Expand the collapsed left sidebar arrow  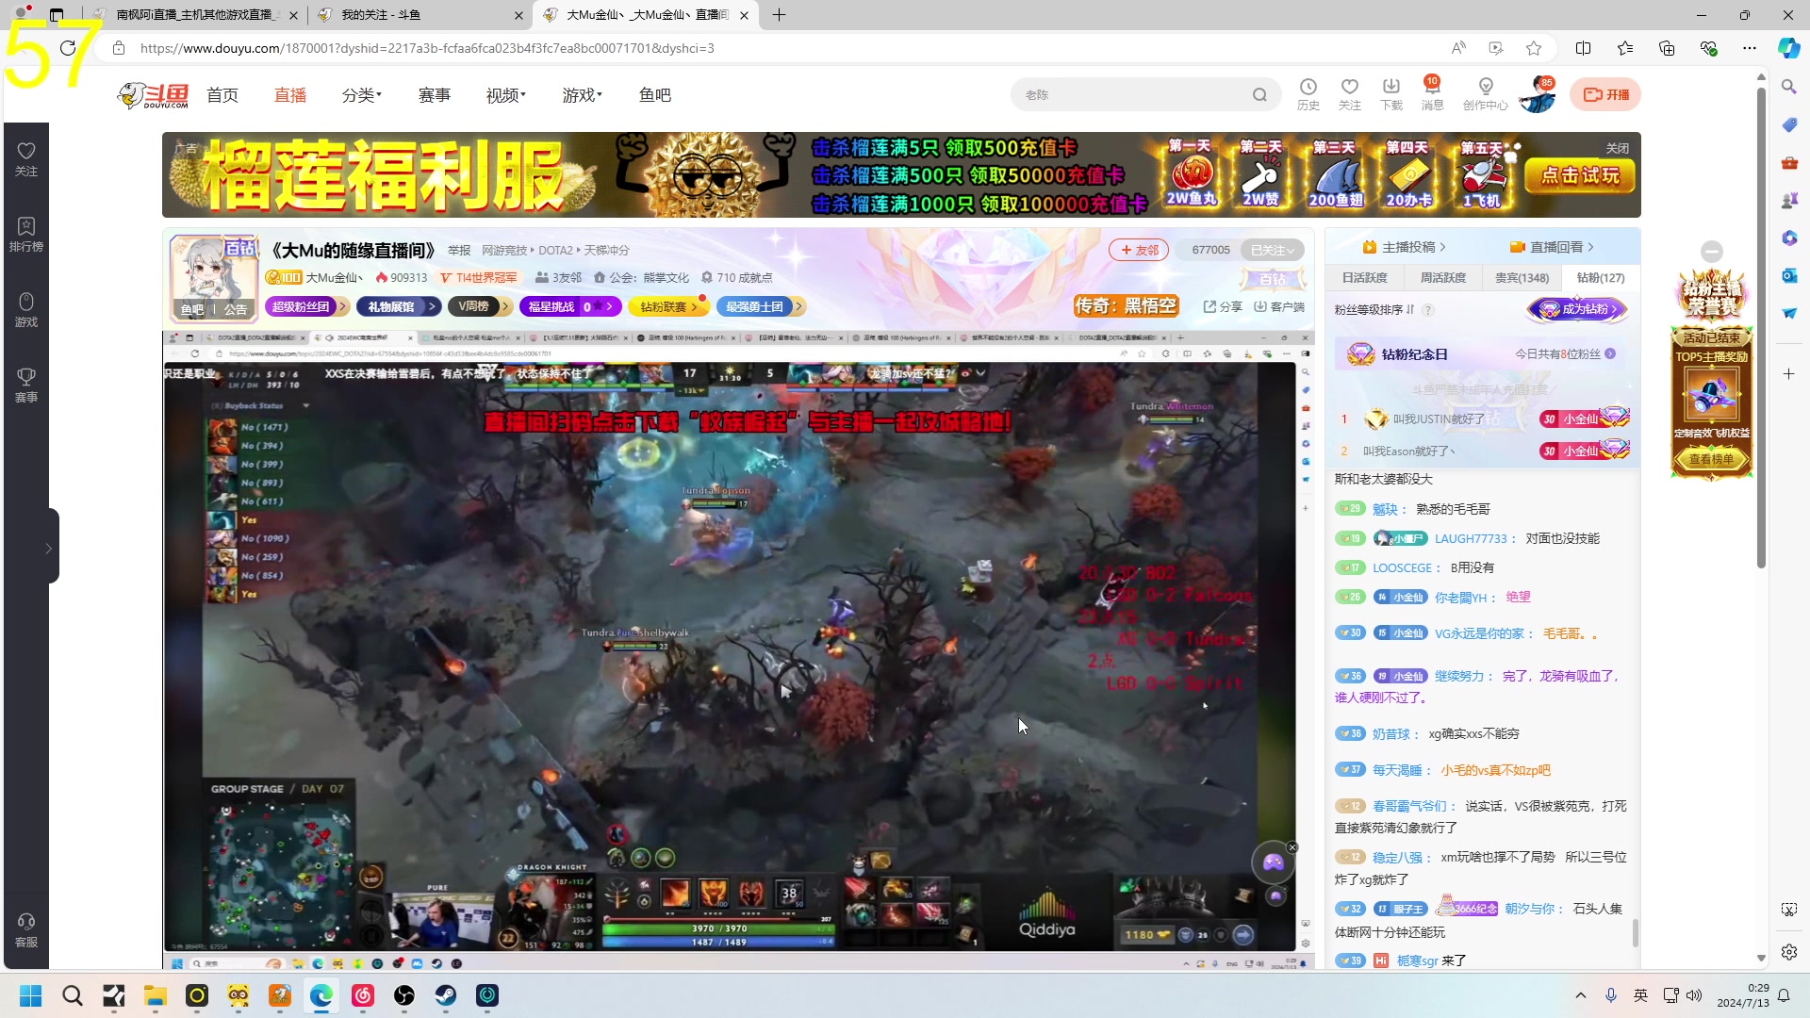coord(49,548)
